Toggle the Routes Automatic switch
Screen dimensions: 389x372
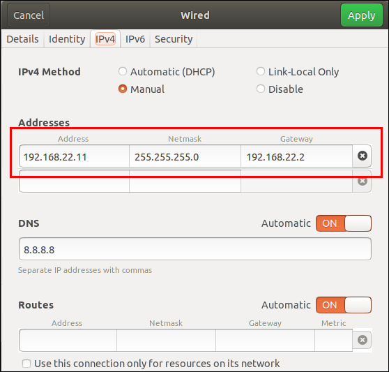pos(344,305)
